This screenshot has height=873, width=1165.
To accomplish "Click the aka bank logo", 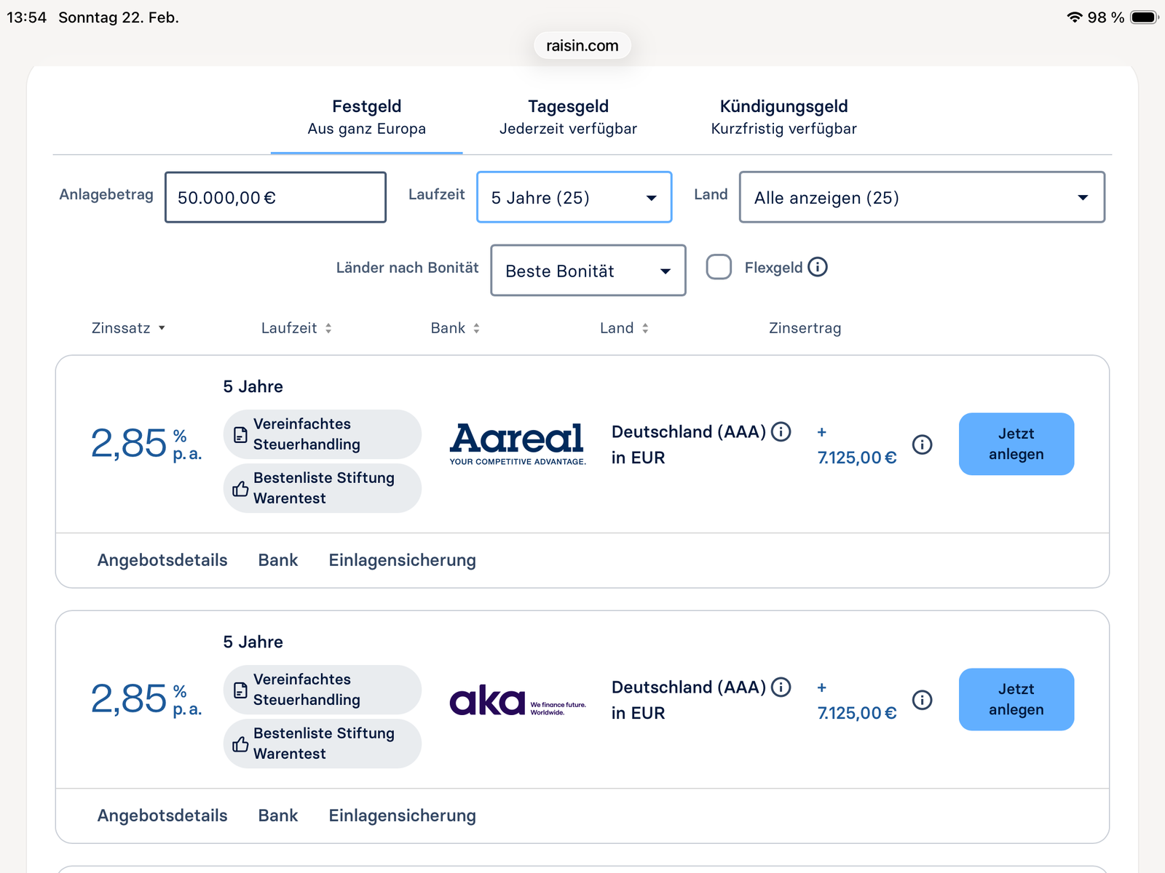I will click(517, 701).
